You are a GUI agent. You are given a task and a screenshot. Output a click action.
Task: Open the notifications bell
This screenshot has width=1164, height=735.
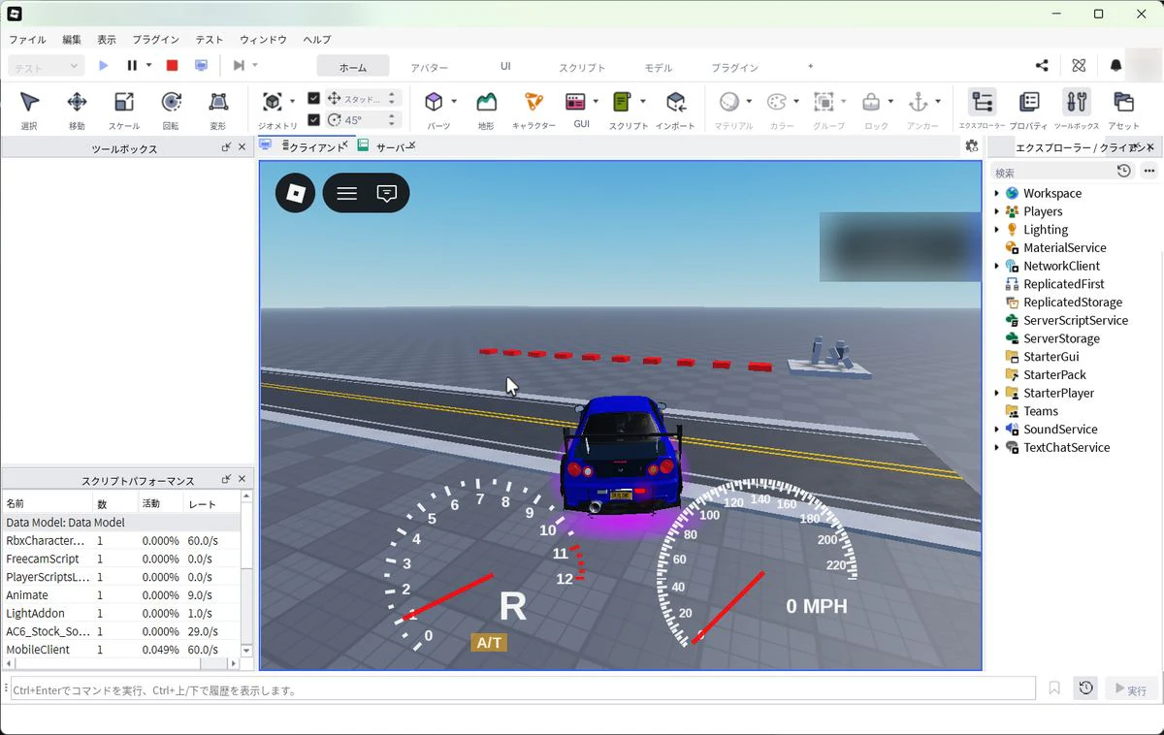pos(1115,66)
